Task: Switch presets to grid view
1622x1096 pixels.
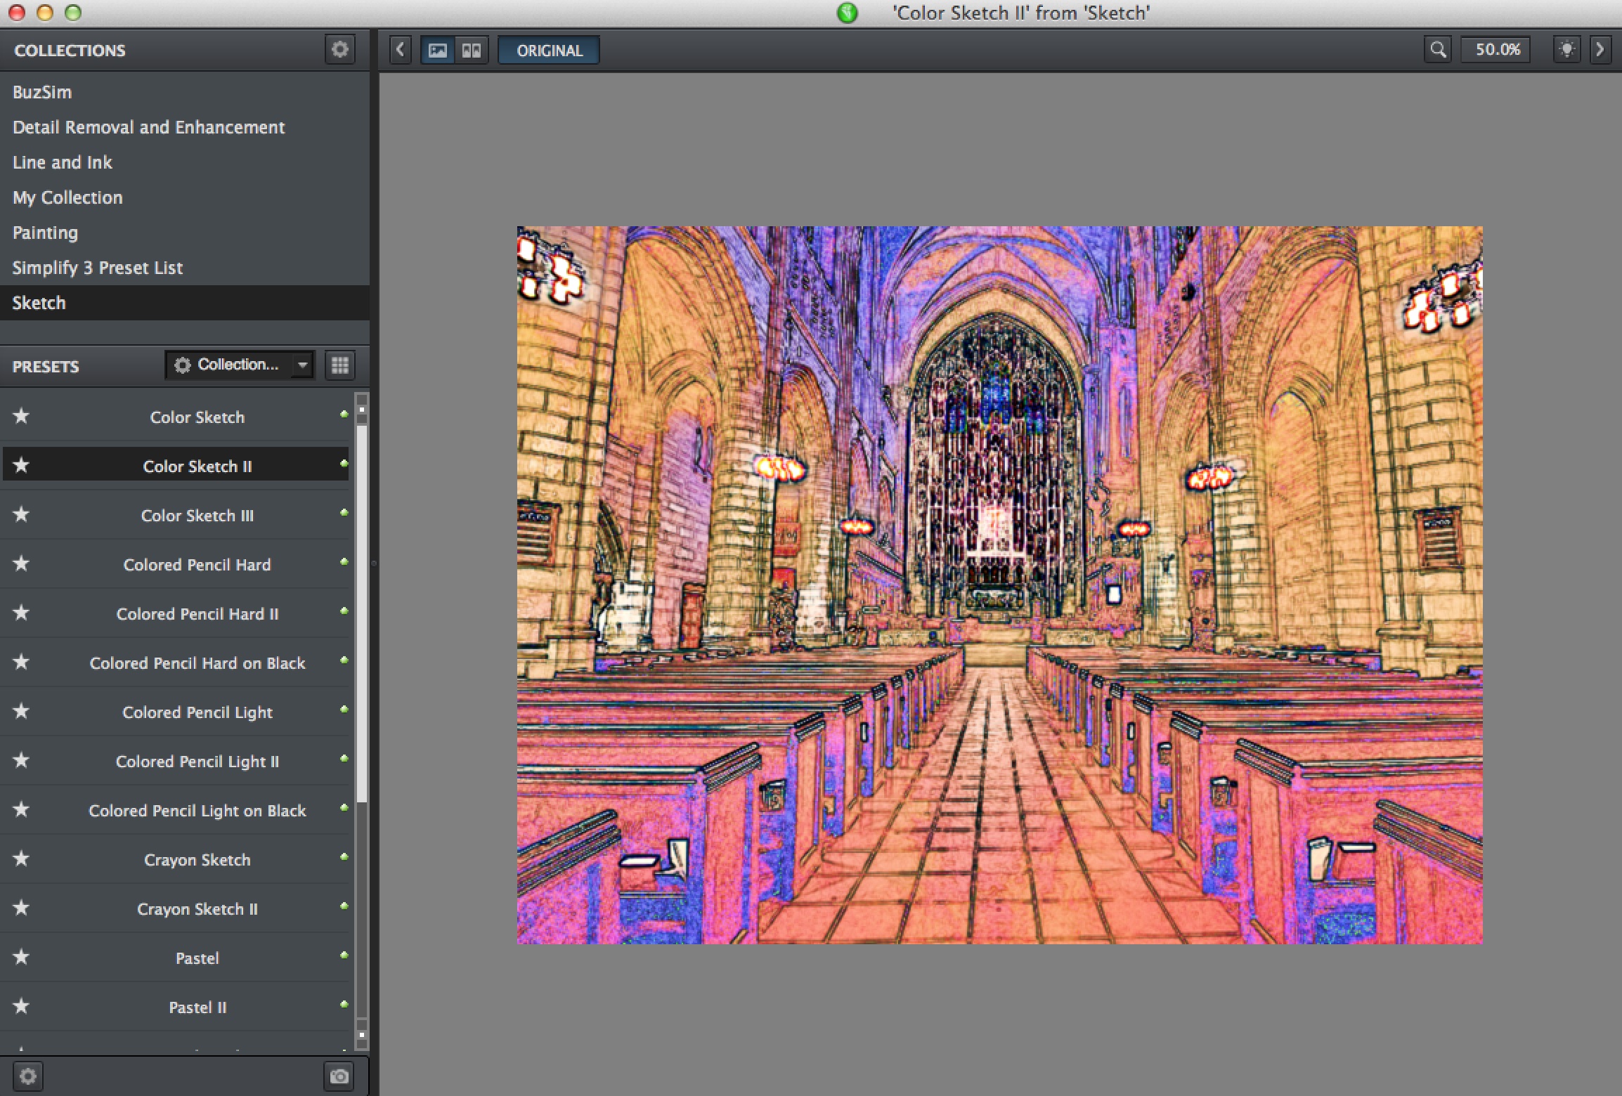Action: click(340, 365)
